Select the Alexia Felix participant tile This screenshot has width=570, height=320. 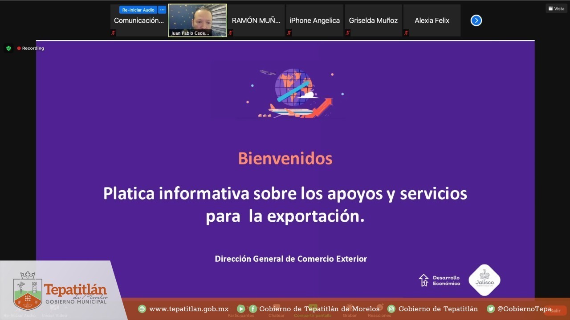(x=432, y=20)
